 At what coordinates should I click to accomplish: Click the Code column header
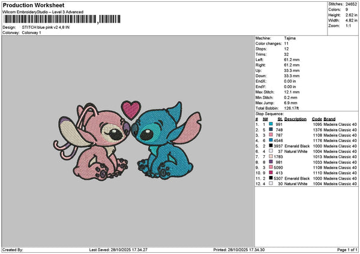point(317,119)
